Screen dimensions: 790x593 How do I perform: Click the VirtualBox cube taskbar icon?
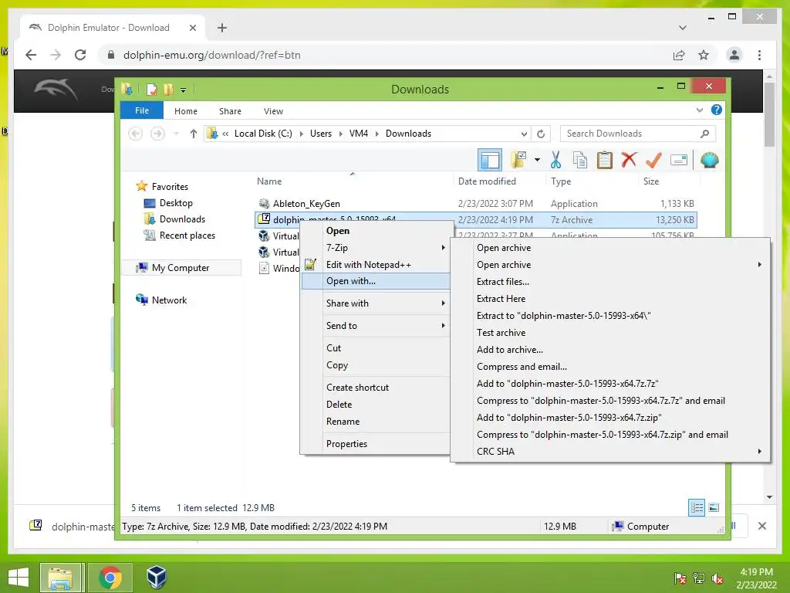[156, 577]
